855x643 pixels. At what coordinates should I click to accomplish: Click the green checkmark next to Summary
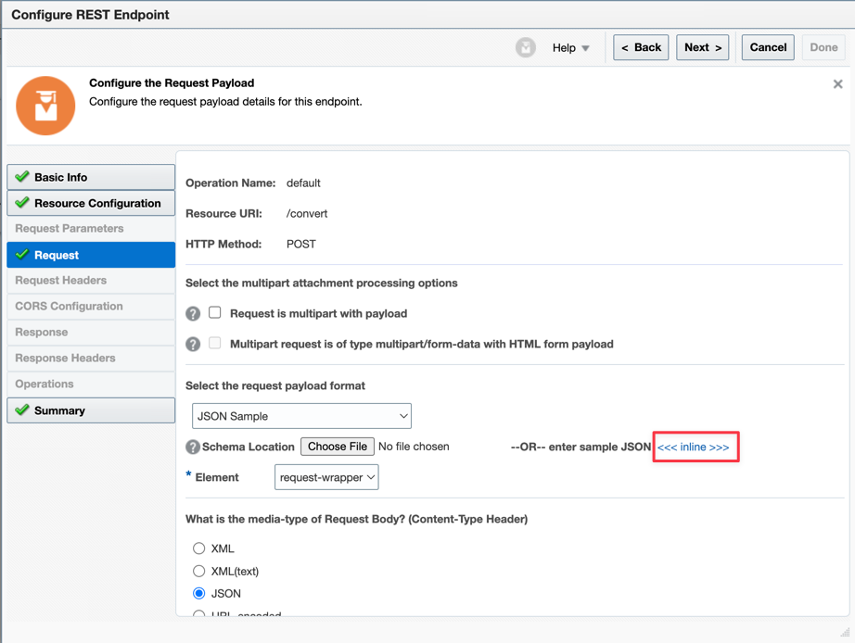[22, 410]
